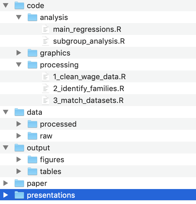
Task: Collapse the code folder
Action: click(6, 6)
